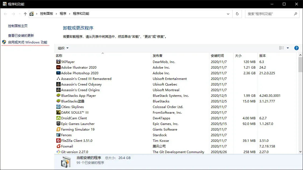Click the Fences program icon
This screenshot has height=170, width=303.
58,135
